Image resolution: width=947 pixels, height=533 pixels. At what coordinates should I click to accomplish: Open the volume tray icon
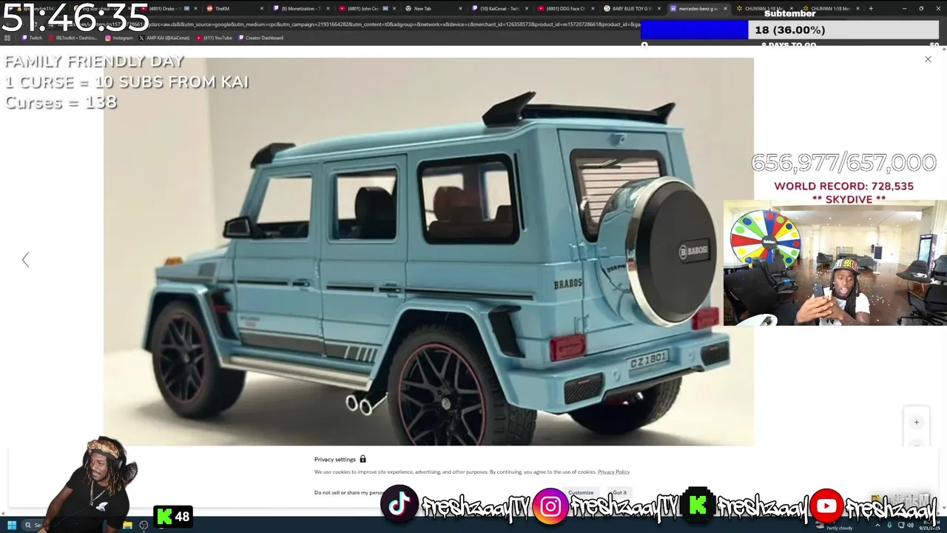point(910,526)
